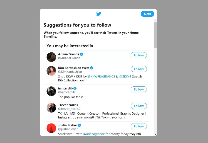Image resolution: width=208 pixels, height=143 pixels.
Task: Open Trevor Norris's profile avatar
Action: coord(51,108)
